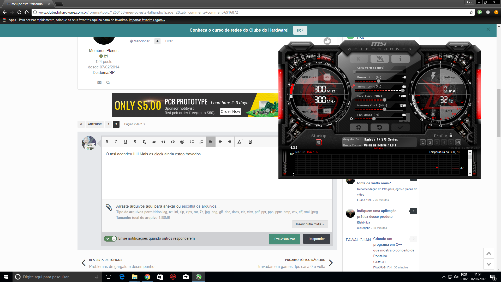Send message with the envelope icon under profile
Viewport: 501px width, 282px height.
tap(99, 83)
